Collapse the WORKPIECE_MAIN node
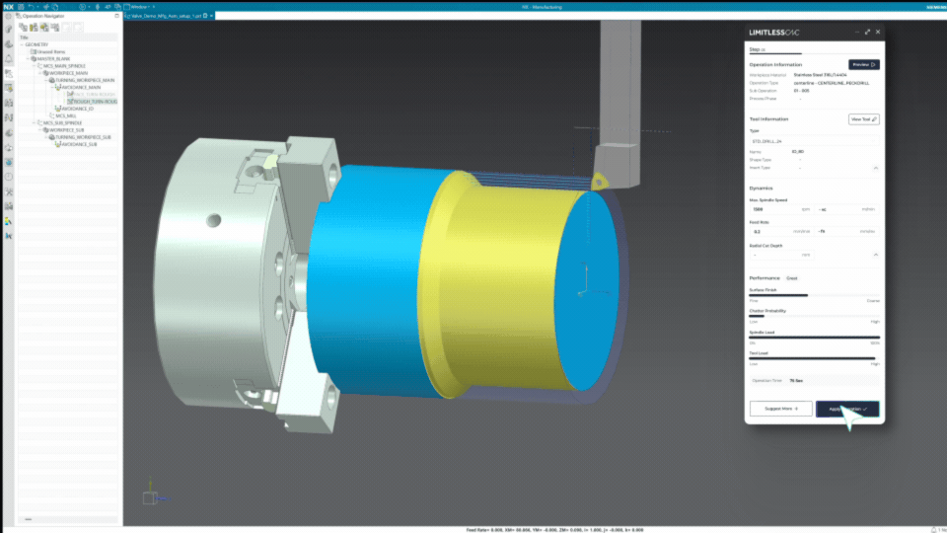Viewport: 947px width, 533px height. pyautogui.click(x=39, y=73)
